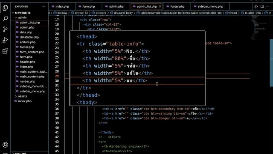Open editor more actions ellipsis
This screenshot has width=273, height=154.
coord(268,6)
